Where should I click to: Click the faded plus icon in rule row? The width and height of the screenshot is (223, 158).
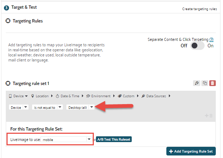tap(207, 115)
